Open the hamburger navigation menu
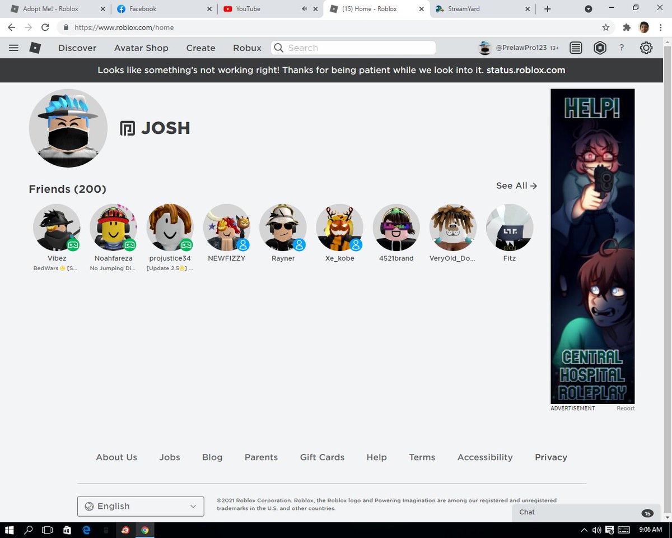The width and height of the screenshot is (672, 538). point(14,48)
